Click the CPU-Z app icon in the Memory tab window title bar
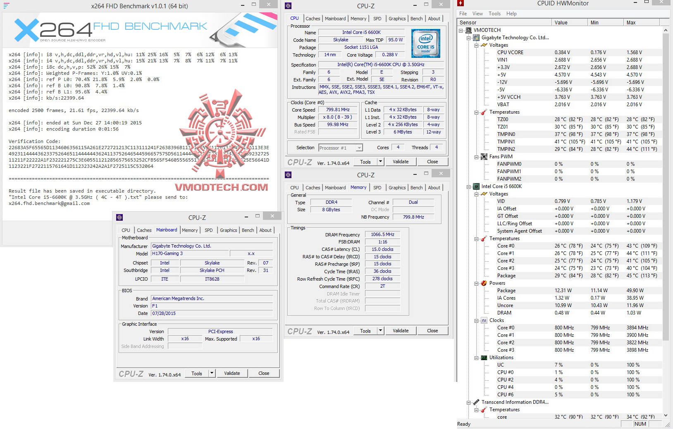The height and width of the screenshot is (429, 673). pos(288,175)
